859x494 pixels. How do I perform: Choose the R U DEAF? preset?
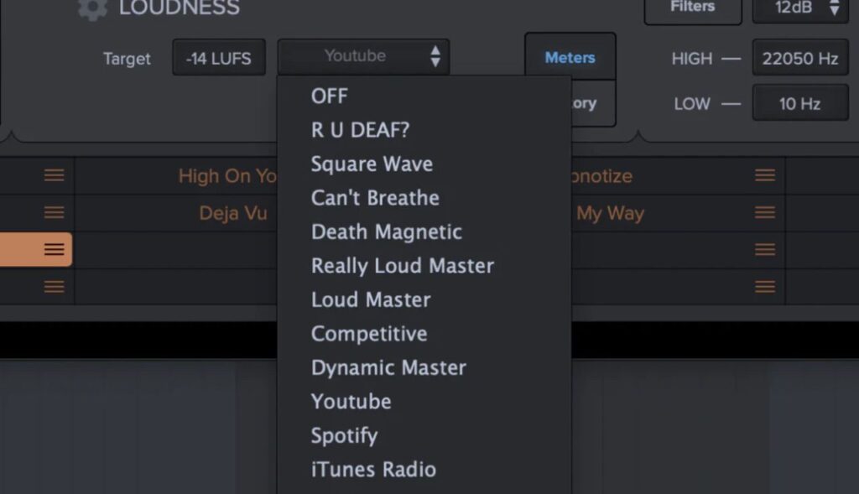coord(361,130)
